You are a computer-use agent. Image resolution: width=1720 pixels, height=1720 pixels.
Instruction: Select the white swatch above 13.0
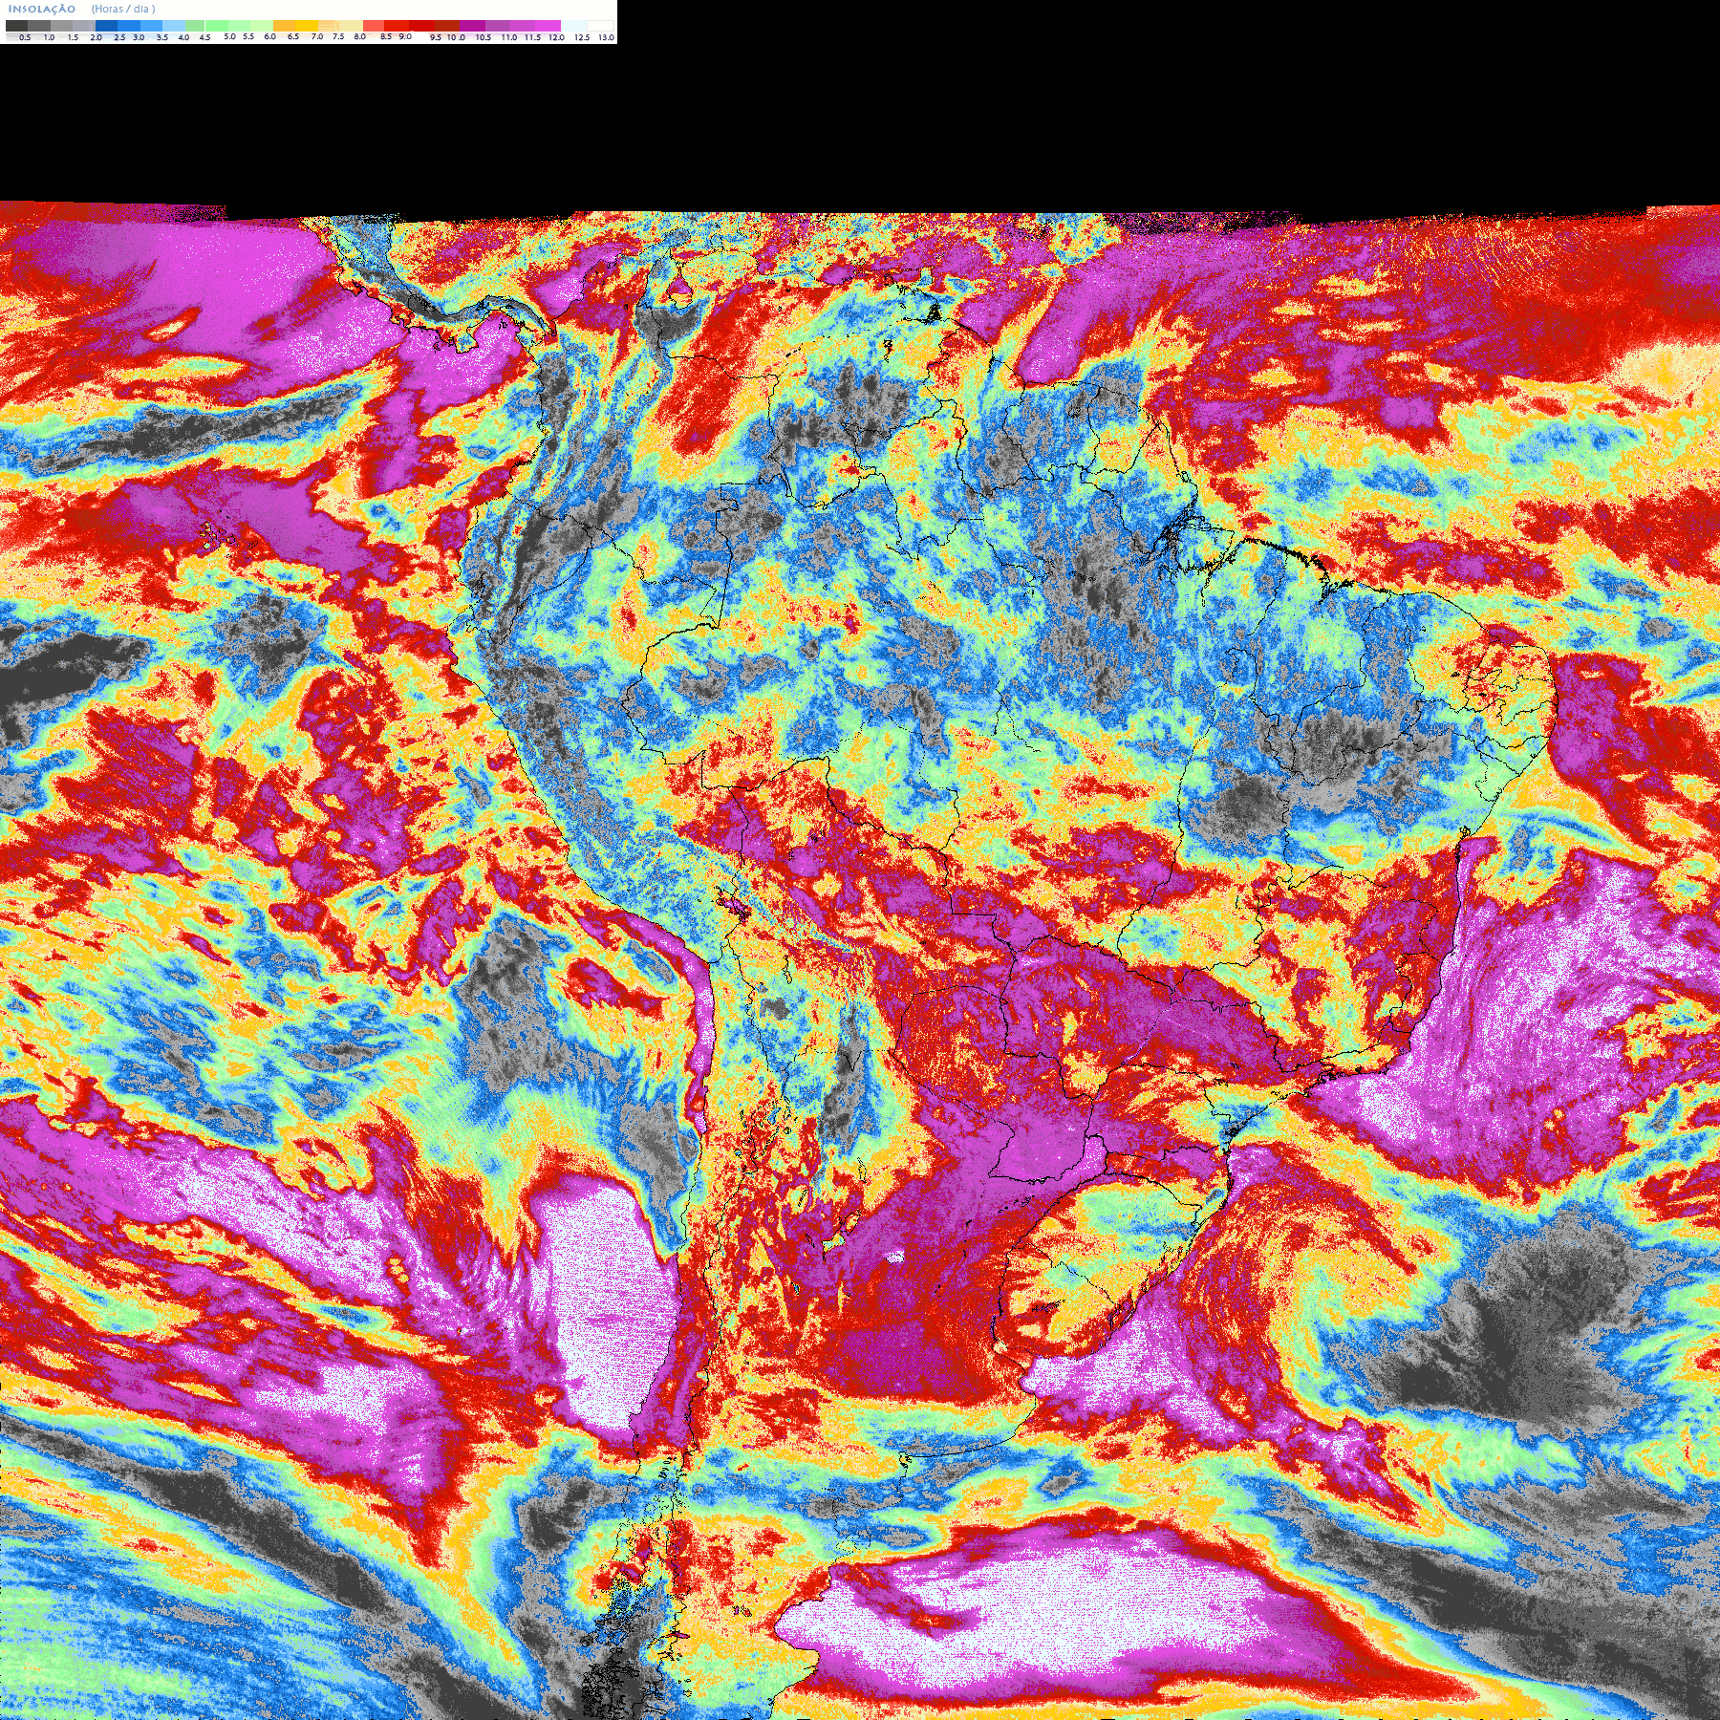pyautogui.click(x=600, y=26)
